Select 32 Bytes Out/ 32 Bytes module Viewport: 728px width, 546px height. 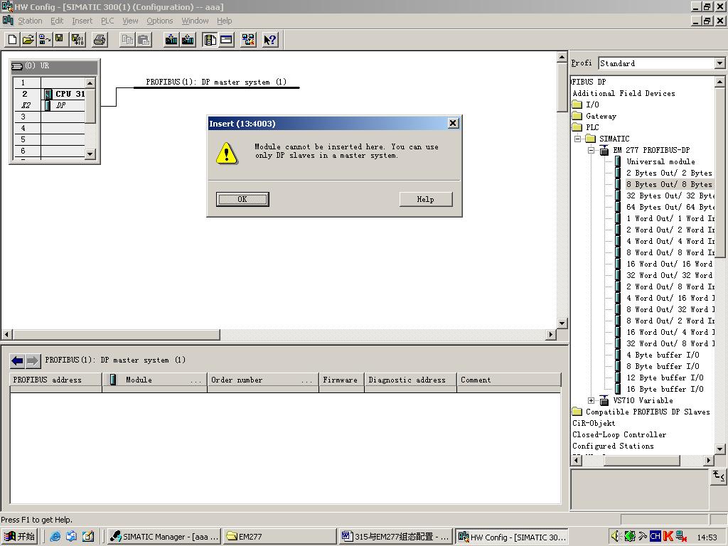(x=670, y=196)
